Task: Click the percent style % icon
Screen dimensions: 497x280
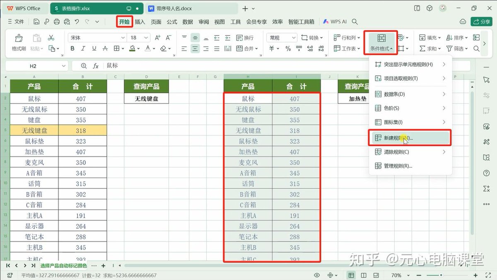Action: point(288,48)
